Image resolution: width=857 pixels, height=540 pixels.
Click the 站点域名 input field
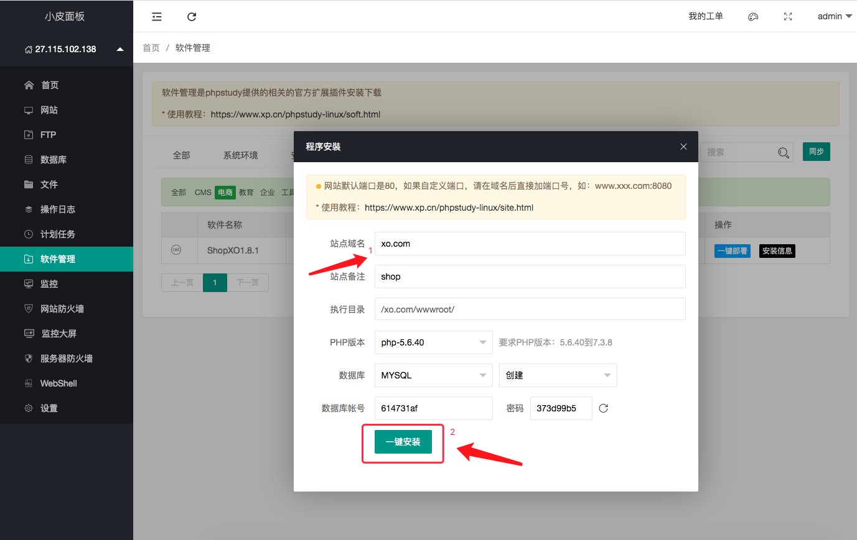(530, 244)
